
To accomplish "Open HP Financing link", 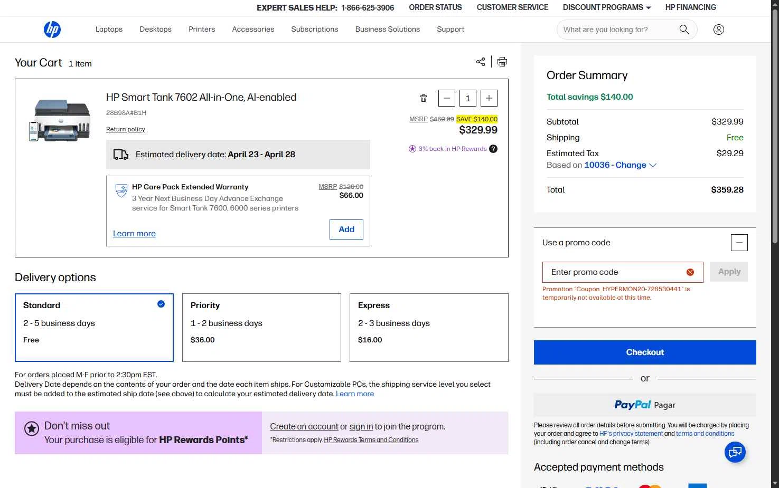I will point(691,7).
